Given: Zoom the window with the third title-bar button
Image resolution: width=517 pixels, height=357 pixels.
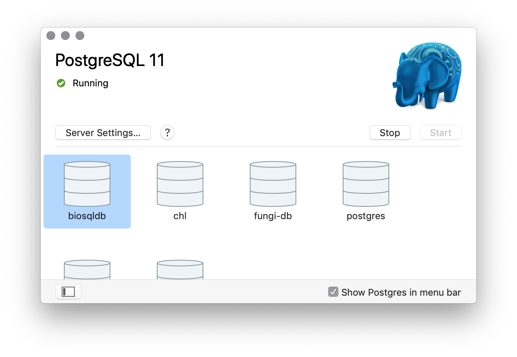Looking at the screenshot, I should pyautogui.click(x=80, y=36).
